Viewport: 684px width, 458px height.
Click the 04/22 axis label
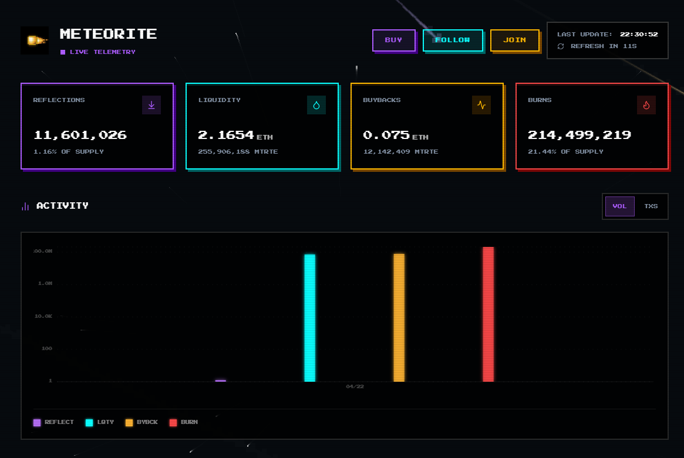[355, 386]
